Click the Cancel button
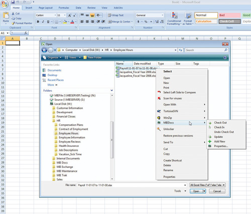This screenshot has height=214, width=251. click(x=217, y=191)
